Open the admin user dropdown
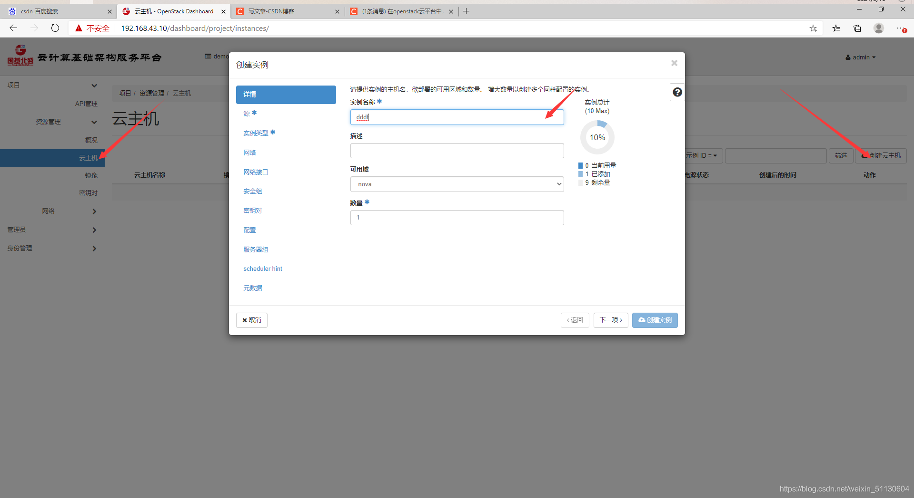The height and width of the screenshot is (498, 914). click(861, 57)
